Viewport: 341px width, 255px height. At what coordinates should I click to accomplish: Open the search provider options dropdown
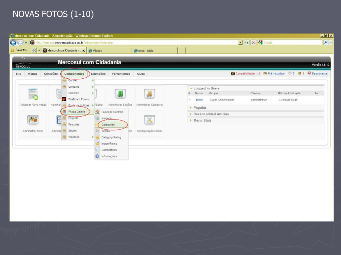pyautogui.click(x=330, y=42)
